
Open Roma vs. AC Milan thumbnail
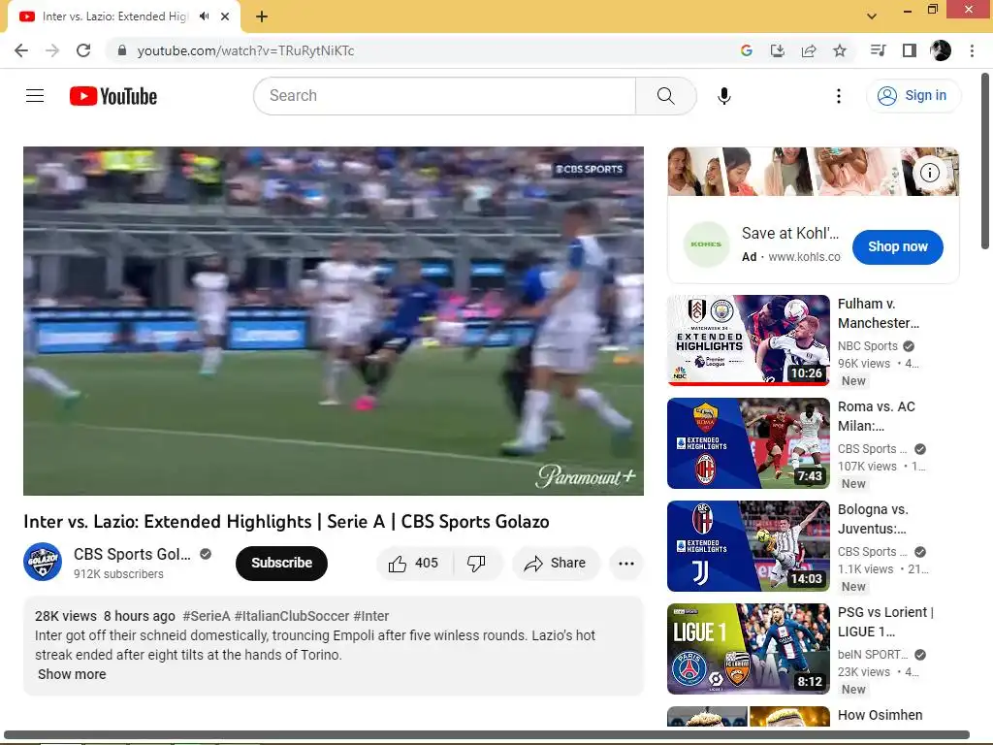748,442
